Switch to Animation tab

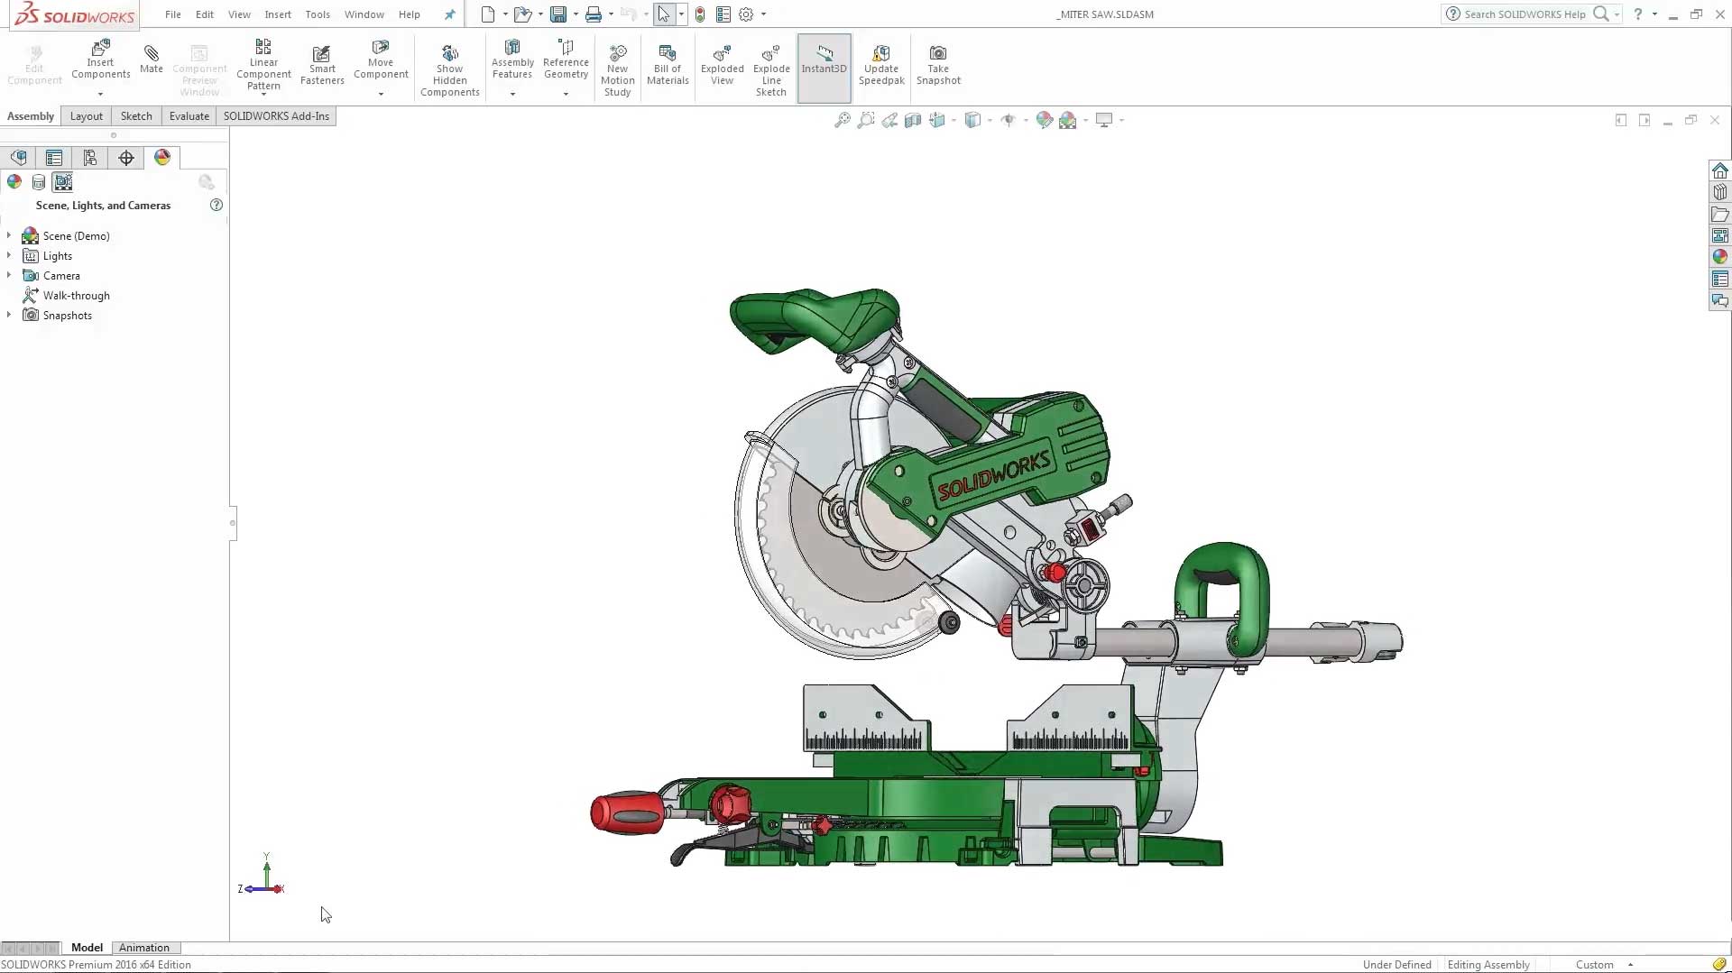(144, 948)
